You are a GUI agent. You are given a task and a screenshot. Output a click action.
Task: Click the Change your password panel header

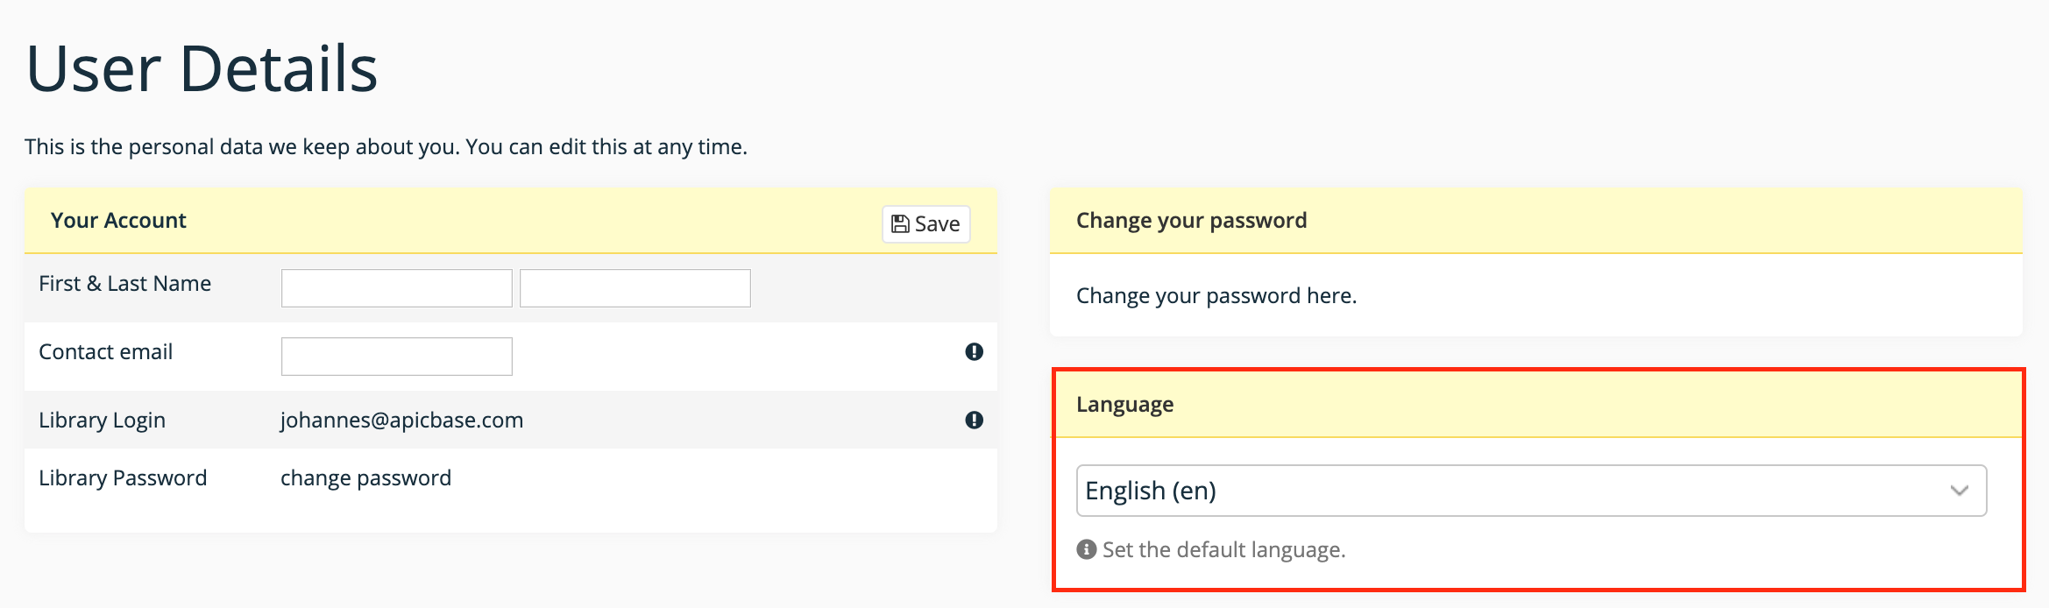tap(1535, 220)
